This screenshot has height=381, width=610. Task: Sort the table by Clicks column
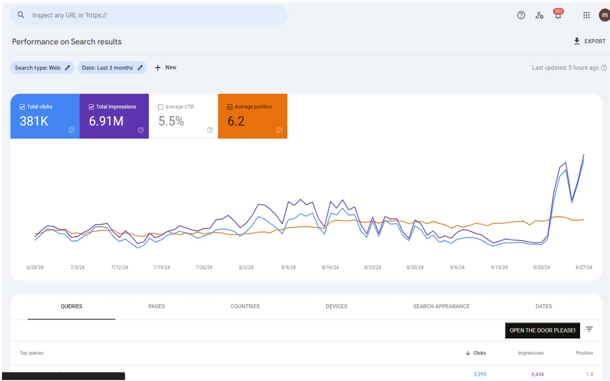476,353
